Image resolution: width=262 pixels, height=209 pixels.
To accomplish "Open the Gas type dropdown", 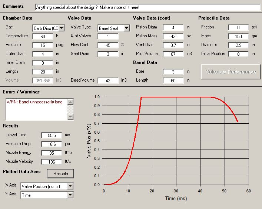I will coord(62,28).
